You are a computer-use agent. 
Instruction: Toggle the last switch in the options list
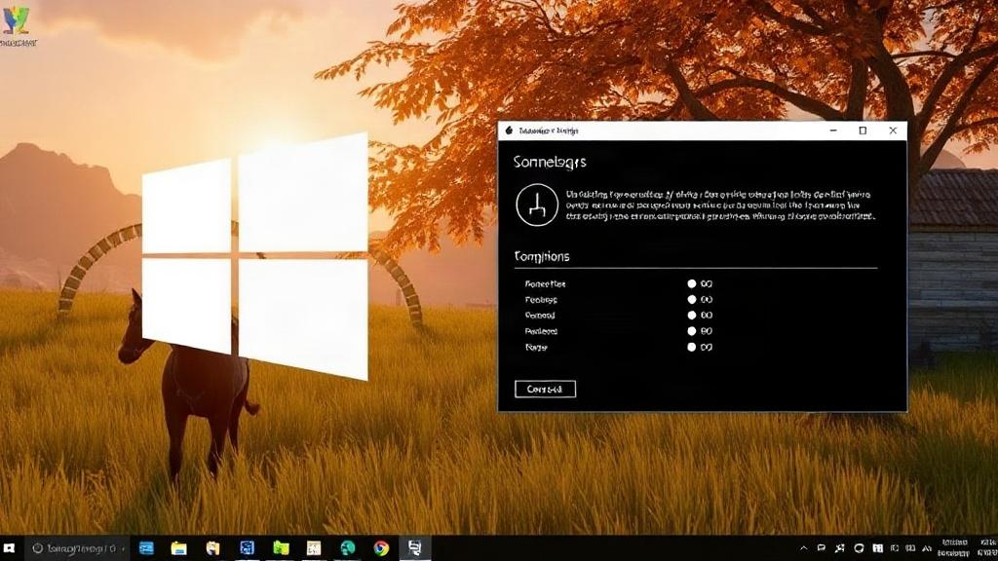point(700,348)
